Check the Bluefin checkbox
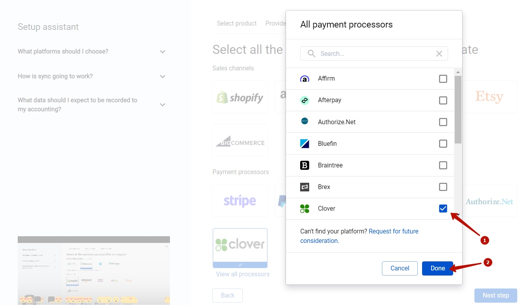This screenshot has height=305, width=522. [x=443, y=143]
